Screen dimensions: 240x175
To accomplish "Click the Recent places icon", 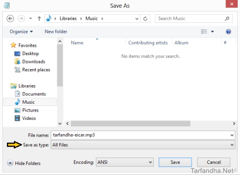I will (x=17, y=69).
